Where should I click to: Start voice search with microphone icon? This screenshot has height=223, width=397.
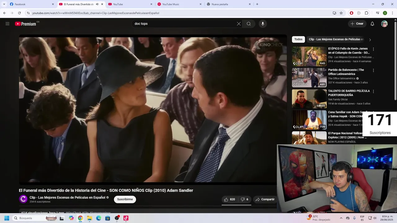[x=263, y=24]
